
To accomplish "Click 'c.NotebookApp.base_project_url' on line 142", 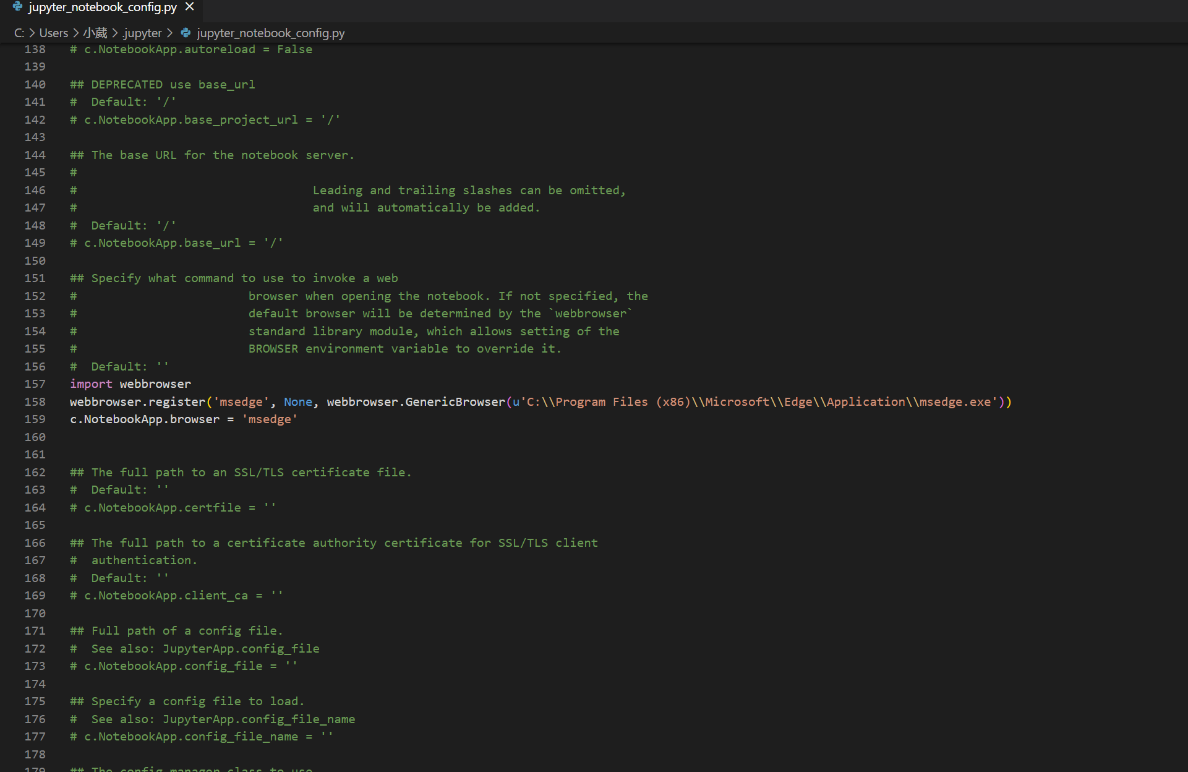I will (191, 120).
